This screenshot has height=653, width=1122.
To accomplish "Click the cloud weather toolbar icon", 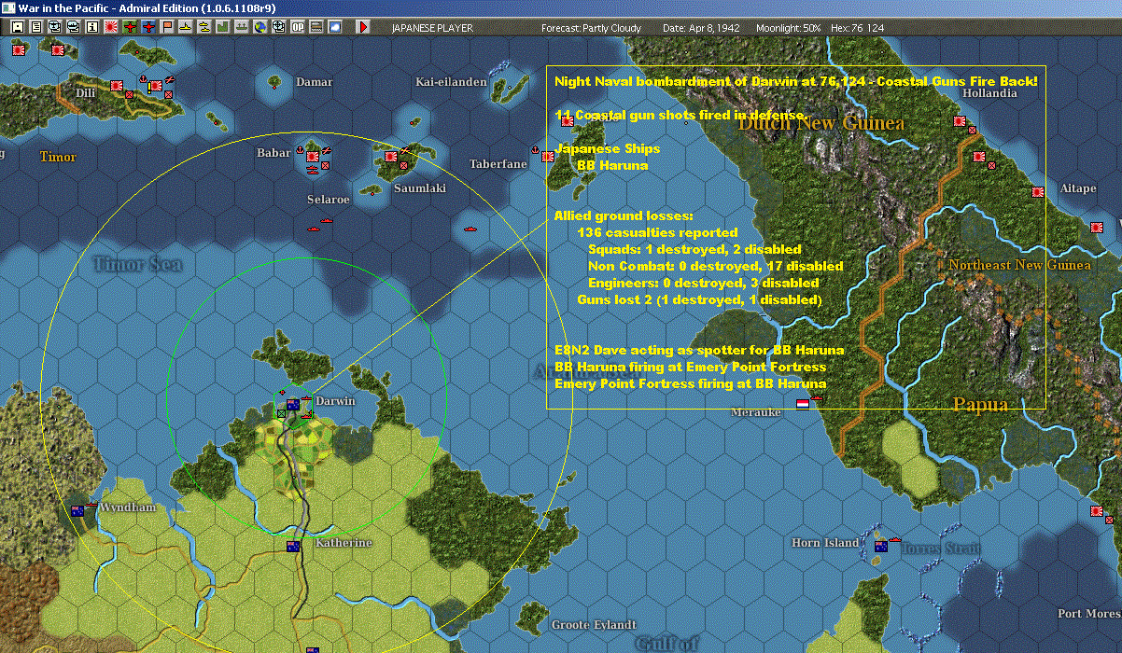I will [x=336, y=27].
